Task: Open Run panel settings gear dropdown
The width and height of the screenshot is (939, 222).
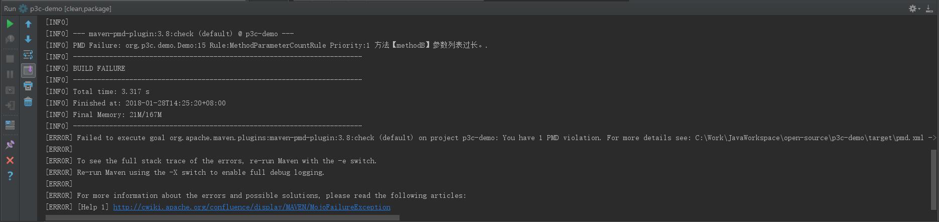Action: click(x=914, y=9)
